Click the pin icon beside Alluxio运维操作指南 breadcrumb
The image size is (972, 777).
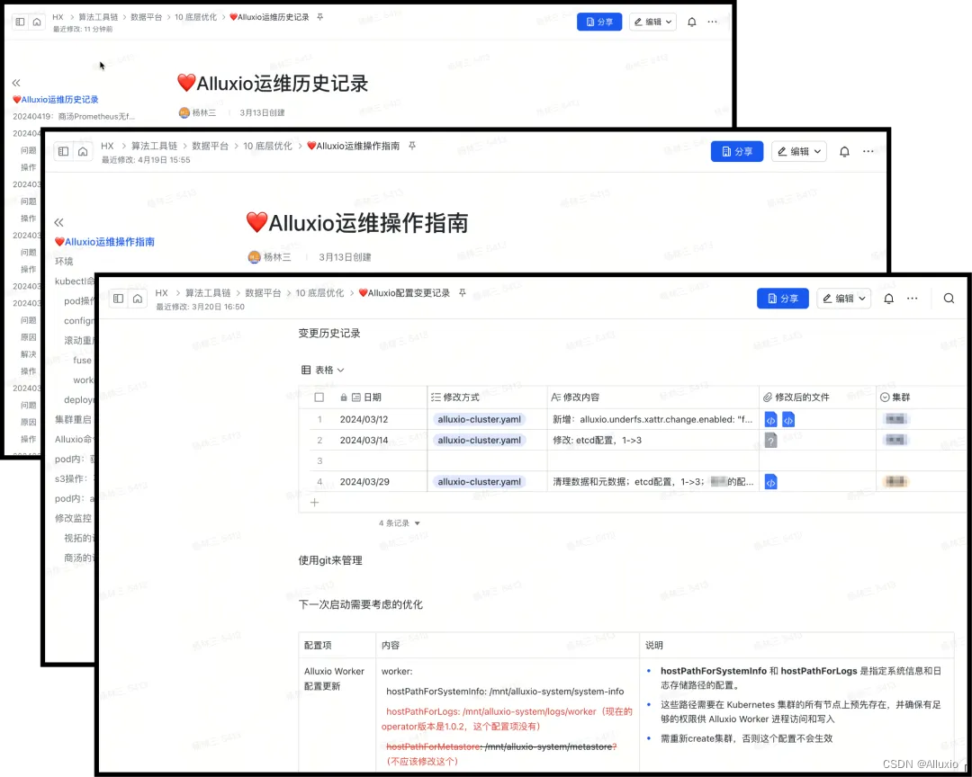(x=412, y=146)
